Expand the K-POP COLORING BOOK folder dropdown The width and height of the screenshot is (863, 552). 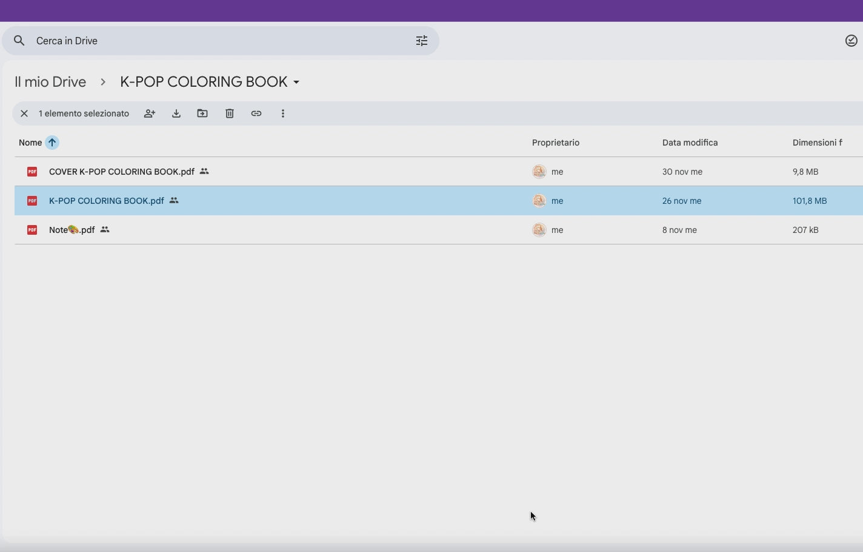click(x=296, y=82)
